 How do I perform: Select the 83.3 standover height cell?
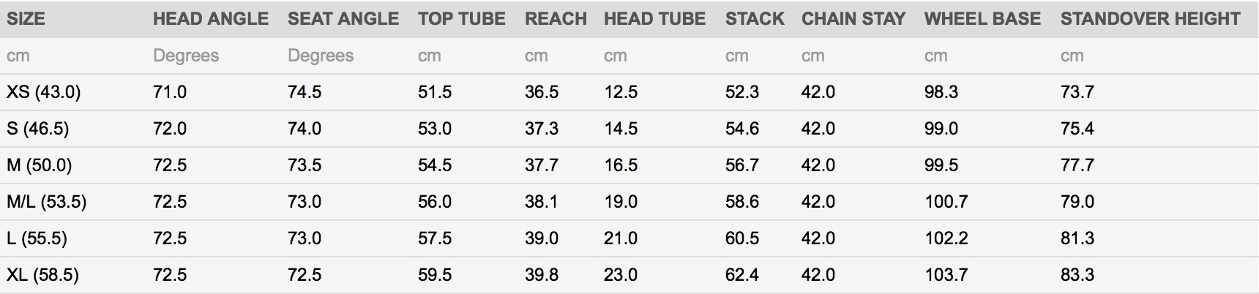1077,275
